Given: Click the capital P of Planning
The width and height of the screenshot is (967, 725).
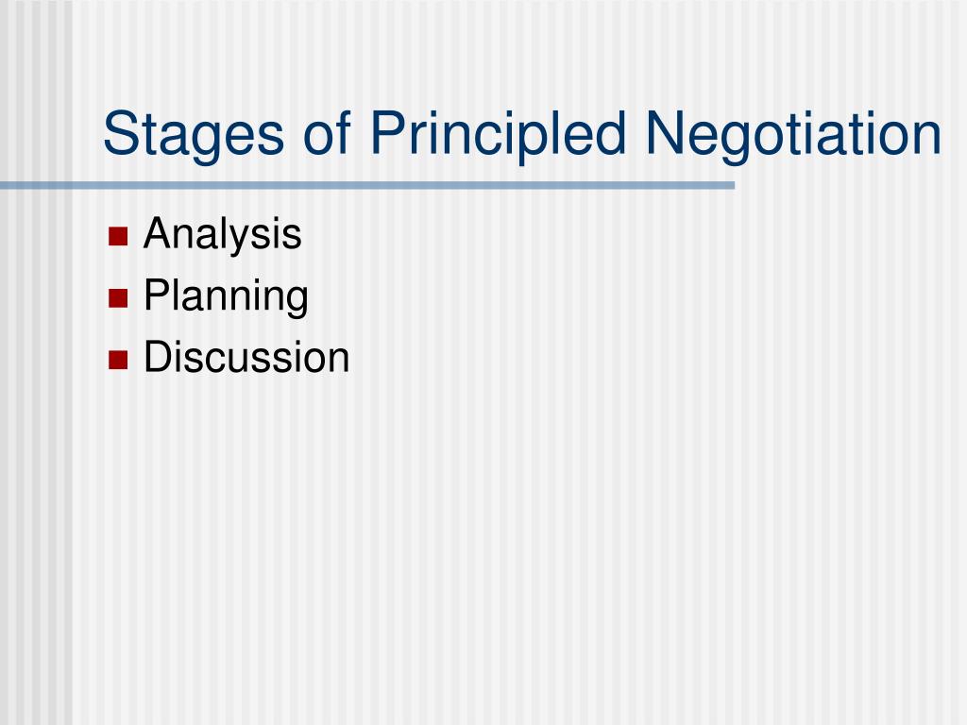Looking at the screenshot, I should click(158, 295).
